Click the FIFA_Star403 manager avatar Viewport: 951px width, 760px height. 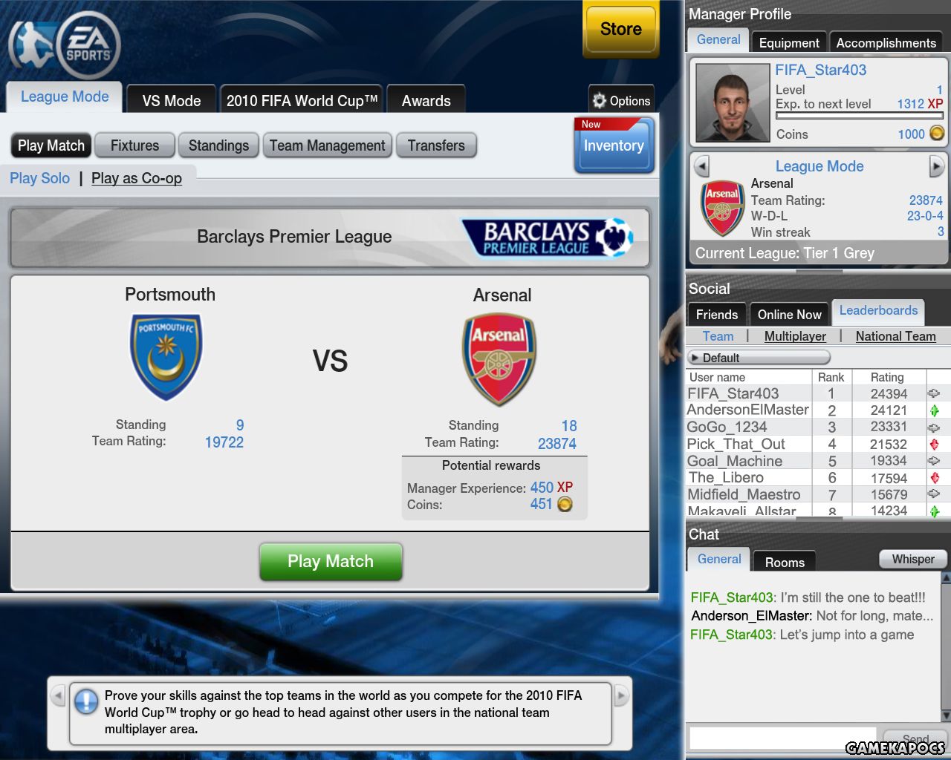coord(733,102)
